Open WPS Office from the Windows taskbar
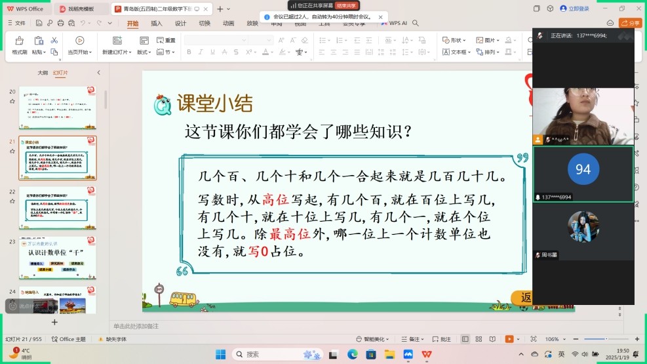The image size is (647, 364). pos(427,354)
